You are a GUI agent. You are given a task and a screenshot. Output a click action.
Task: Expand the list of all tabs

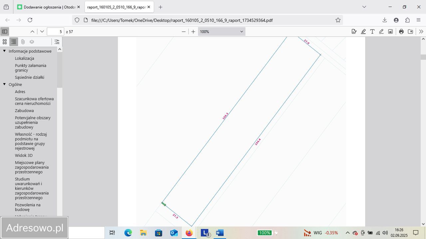coord(364,7)
